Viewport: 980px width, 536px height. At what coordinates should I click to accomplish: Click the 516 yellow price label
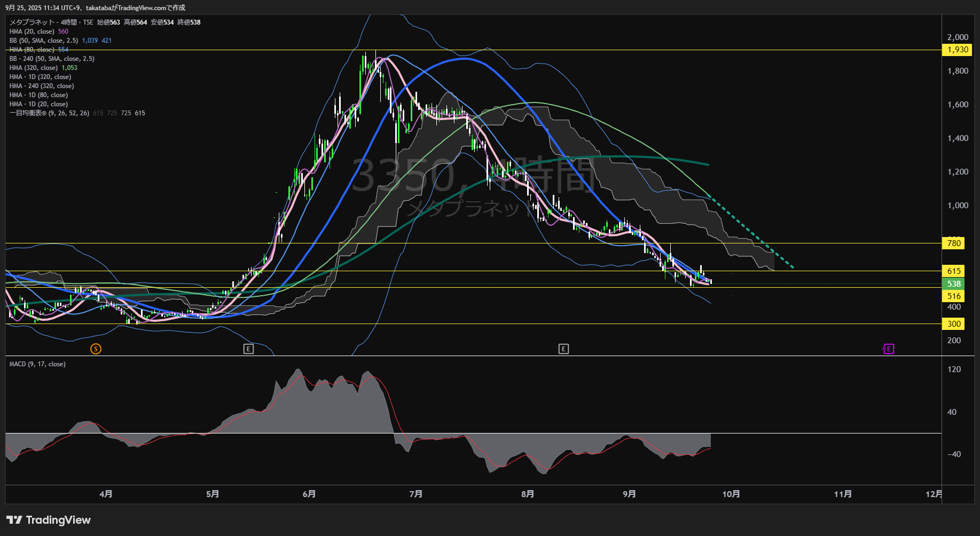[x=954, y=296]
